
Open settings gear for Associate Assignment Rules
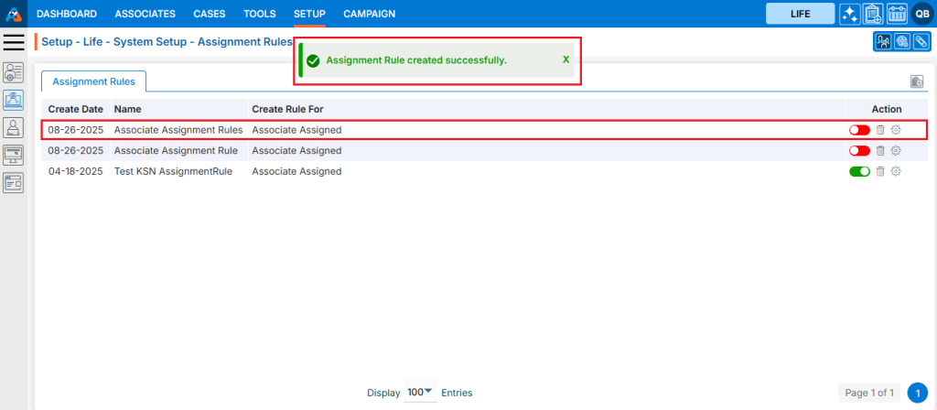(x=896, y=130)
